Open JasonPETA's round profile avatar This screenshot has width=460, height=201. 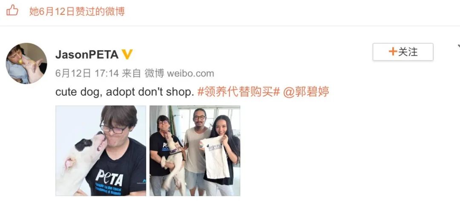(x=26, y=63)
